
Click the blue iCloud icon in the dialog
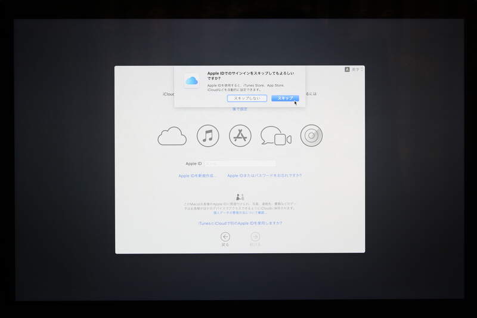[191, 81]
